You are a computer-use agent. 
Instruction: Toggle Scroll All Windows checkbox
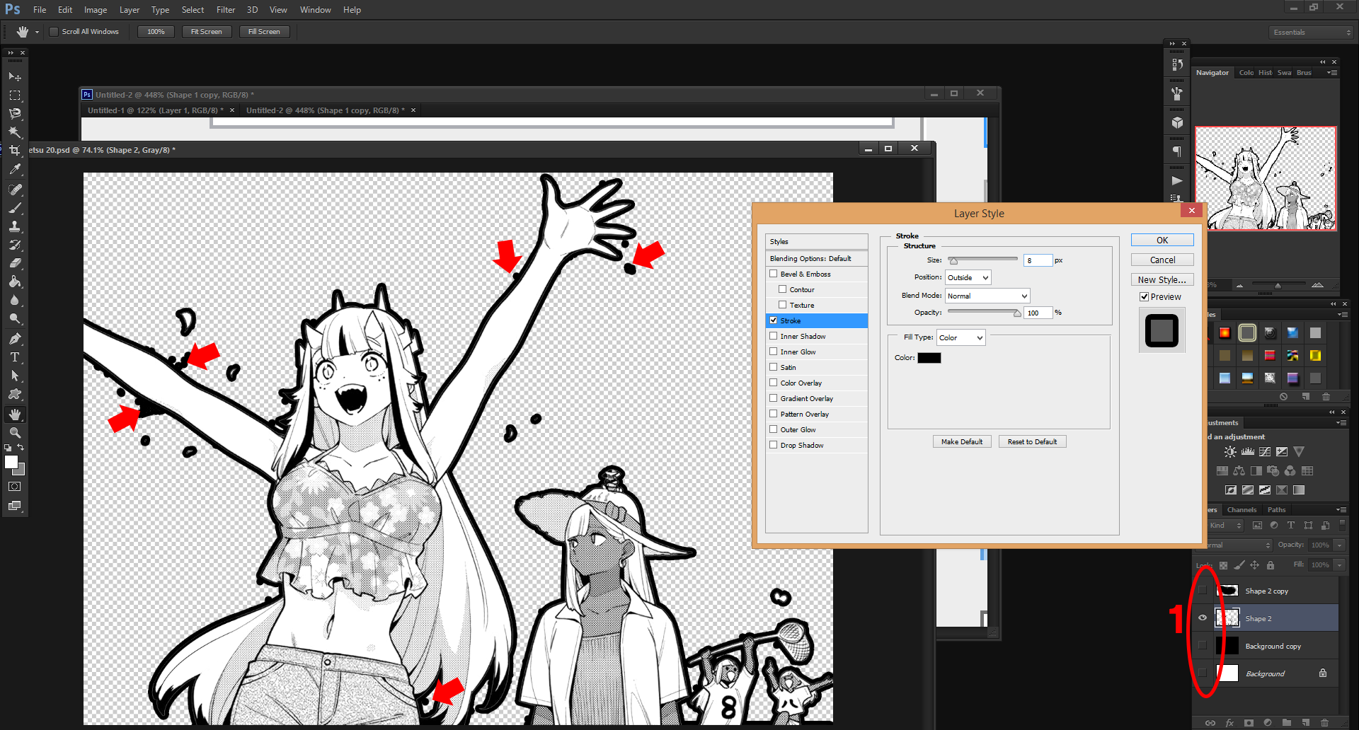point(53,32)
